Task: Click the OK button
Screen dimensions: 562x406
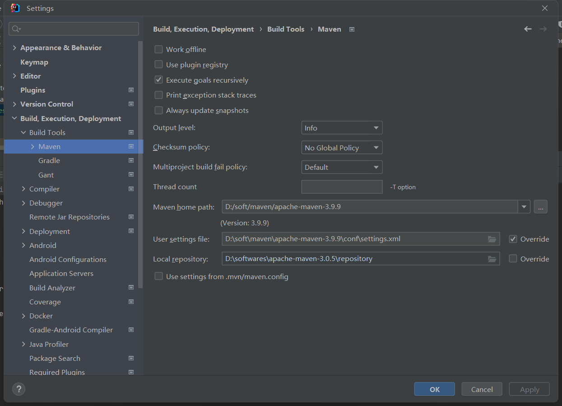Action: (434, 389)
